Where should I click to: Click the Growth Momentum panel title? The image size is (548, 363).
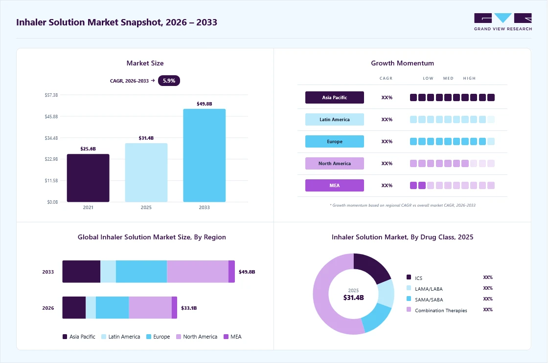point(403,63)
